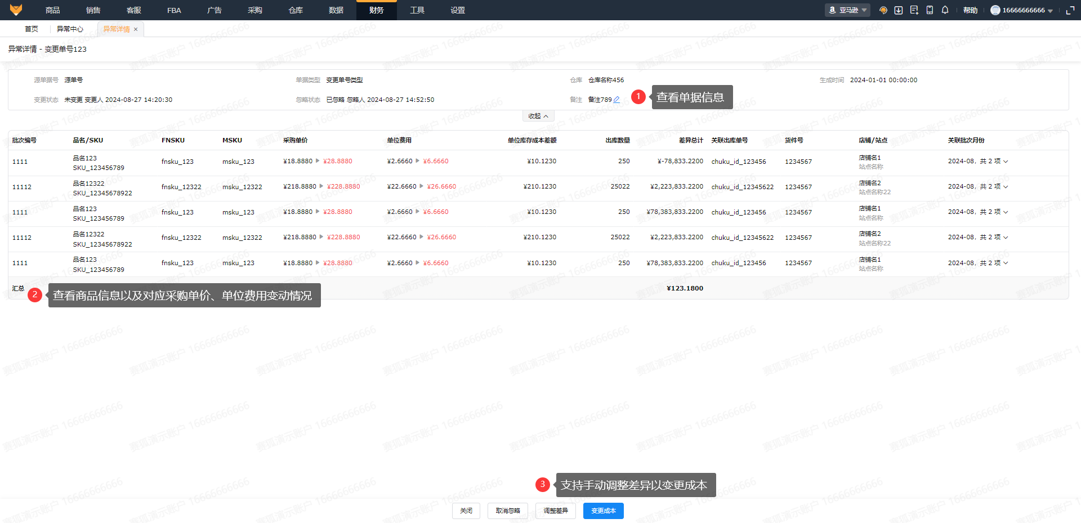Click the 调整差异 button

click(556, 511)
